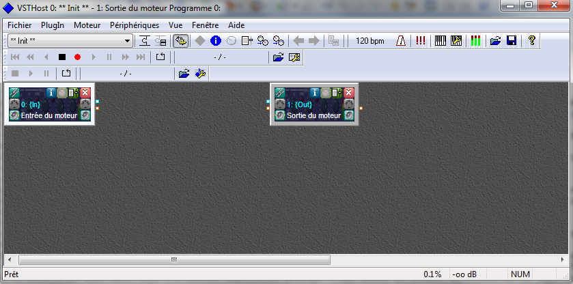The height and width of the screenshot is (284, 573).
Task: Click the grayed windows cascade icon
Action: (333, 41)
